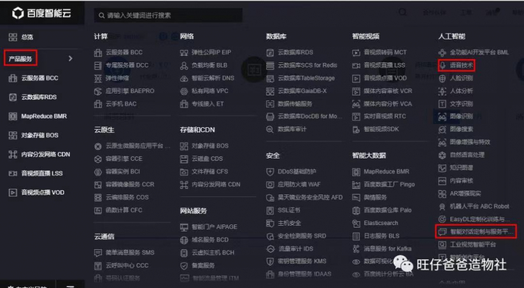Click the 数据库审计 icon
The height and width of the screenshot is (288, 524).
[270, 130]
